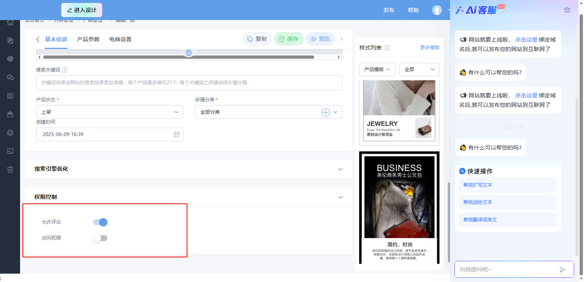Viewport: 584px width, 282px height.
Task: Click the right chevron after 预览 button
Action: click(342, 39)
